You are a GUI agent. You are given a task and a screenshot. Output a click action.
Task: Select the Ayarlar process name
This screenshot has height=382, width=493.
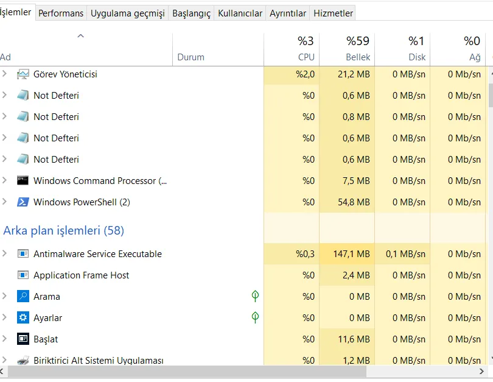(x=48, y=318)
